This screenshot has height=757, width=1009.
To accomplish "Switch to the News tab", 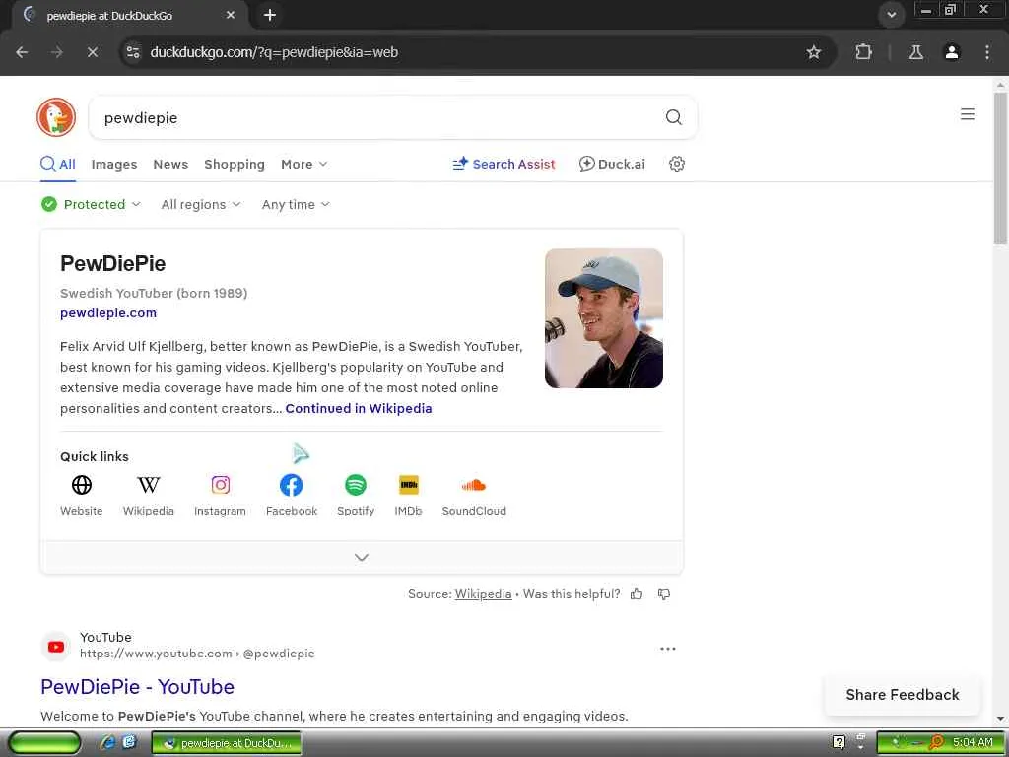I will 170,165.
